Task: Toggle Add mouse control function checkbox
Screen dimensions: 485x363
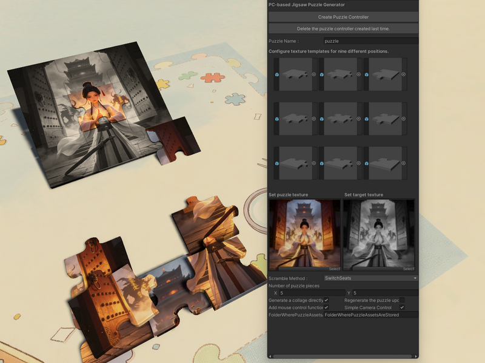Action: click(326, 307)
